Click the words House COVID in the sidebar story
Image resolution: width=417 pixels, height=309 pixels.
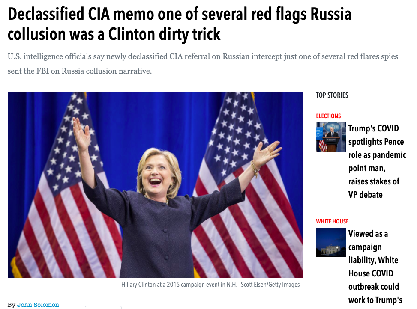pos(371,273)
